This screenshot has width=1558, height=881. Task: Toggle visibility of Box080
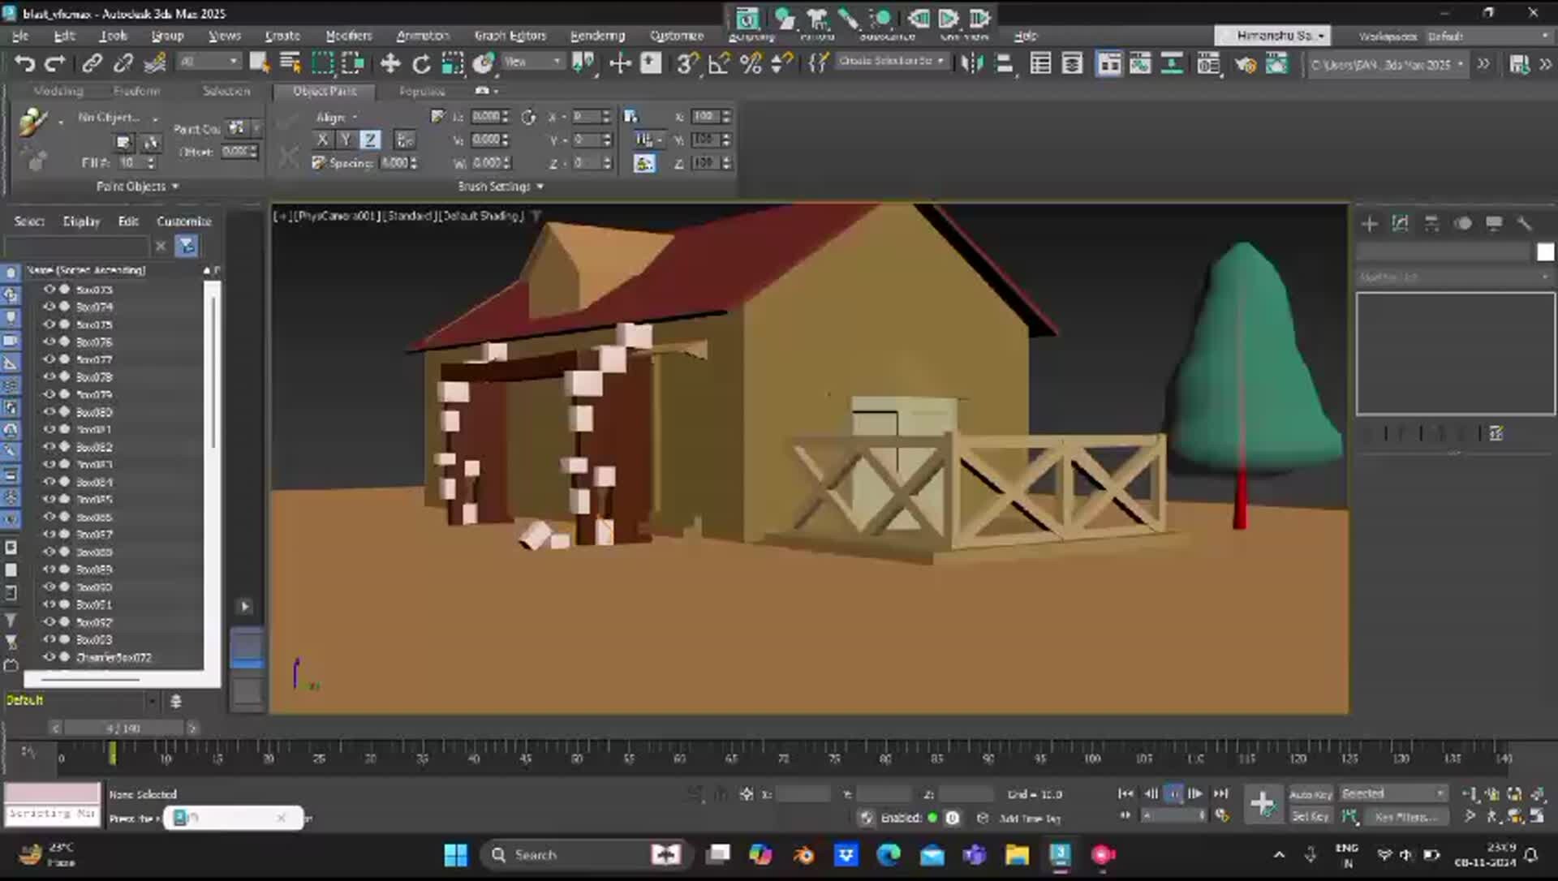tap(49, 412)
